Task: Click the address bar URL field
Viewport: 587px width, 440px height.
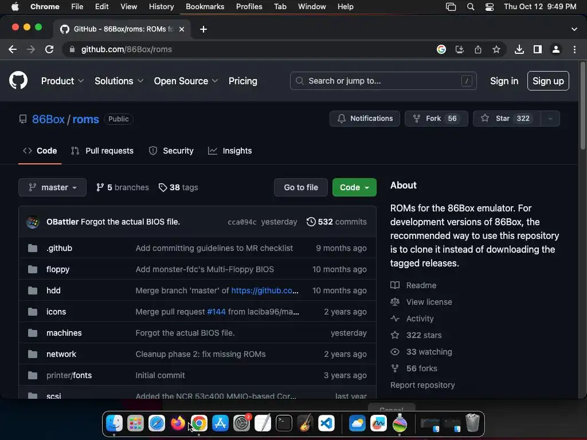Action: click(x=247, y=49)
